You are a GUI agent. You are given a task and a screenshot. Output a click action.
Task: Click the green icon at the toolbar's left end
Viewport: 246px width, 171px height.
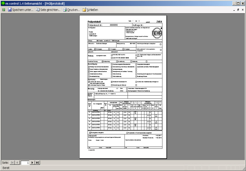click(x=3, y=10)
